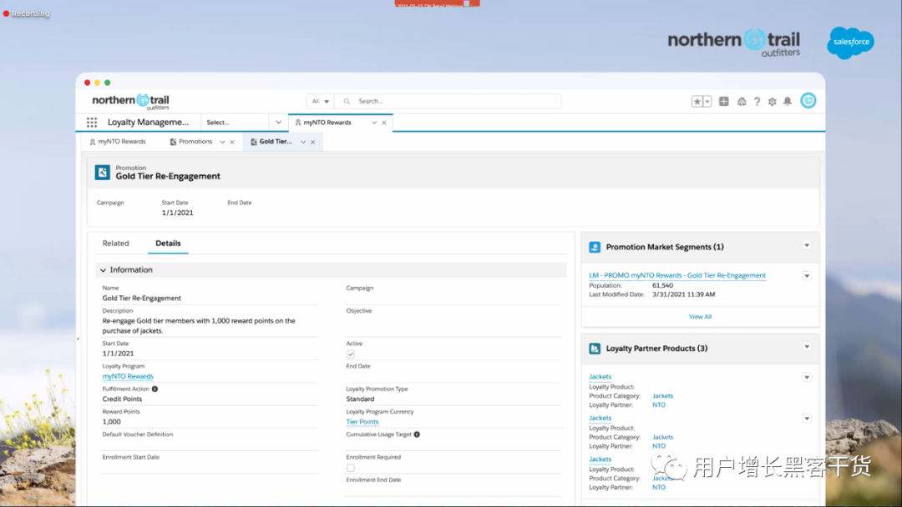Switch to the myNTO Rewards workspace tab
This screenshot has width=902, height=507.
pos(327,123)
